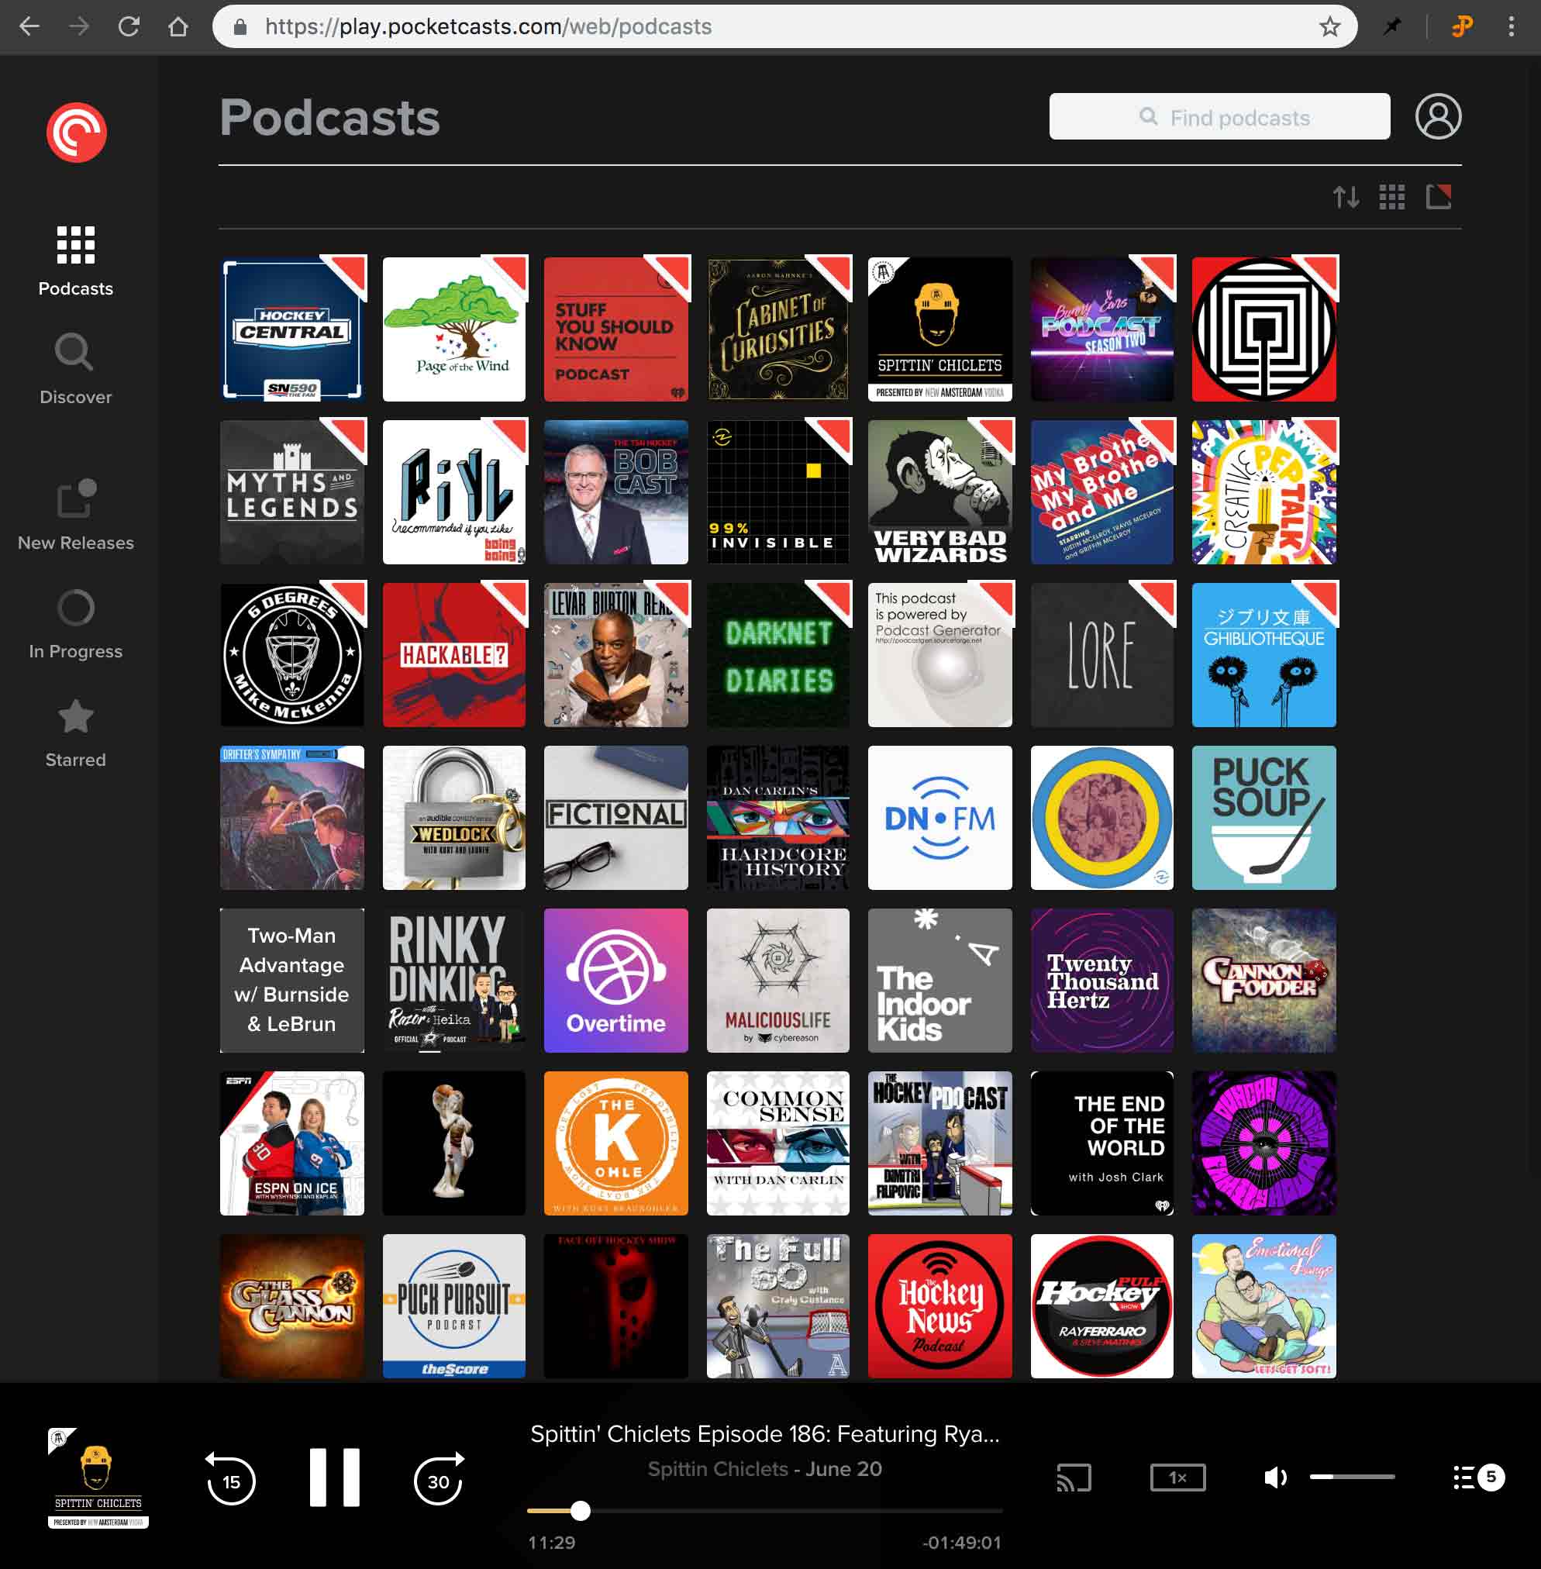Click the Pocket Casts address bar URL
Image resolution: width=1541 pixels, height=1569 pixels.
click(x=488, y=26)
